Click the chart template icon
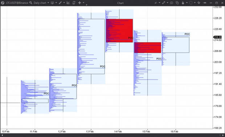Screen dimensions: 225x137 52,3
